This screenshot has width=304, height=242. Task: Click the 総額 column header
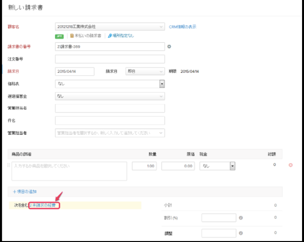pyautogui.click(x=271, y=154)
